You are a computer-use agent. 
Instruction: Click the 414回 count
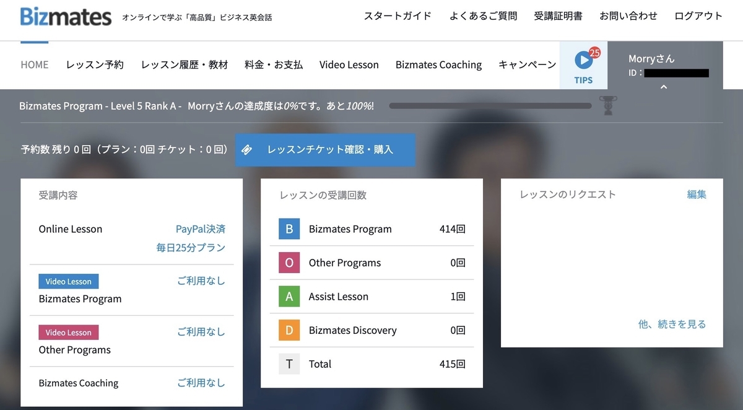click(x=452, y=229)
